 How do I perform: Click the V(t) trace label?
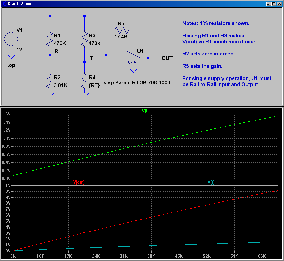(145, 111)
